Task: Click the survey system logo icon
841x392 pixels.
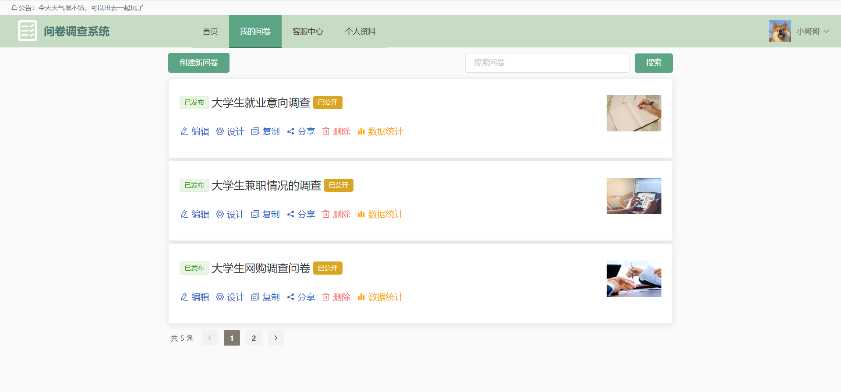Action: tap(28, 31)
